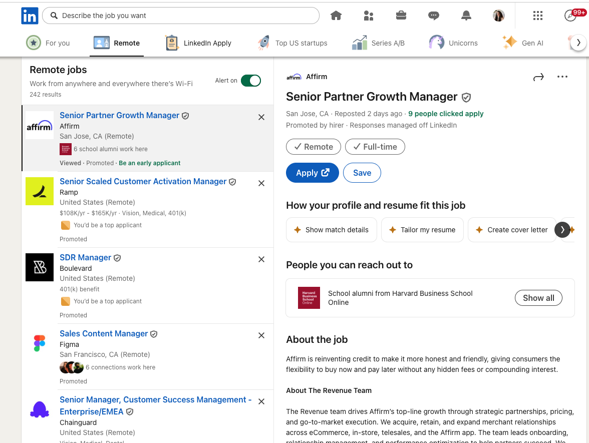Image resolution: width=589 pixels, height=443 pixels.
Task: Open the LinkedIn home logo
Action: coord(30,16)
